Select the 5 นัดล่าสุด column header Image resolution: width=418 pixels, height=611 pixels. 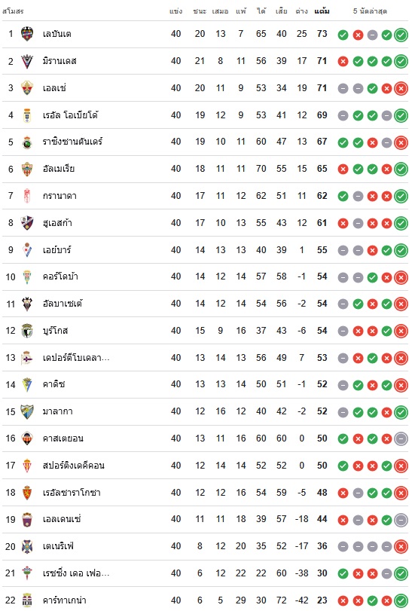click(x=370, y=11)
